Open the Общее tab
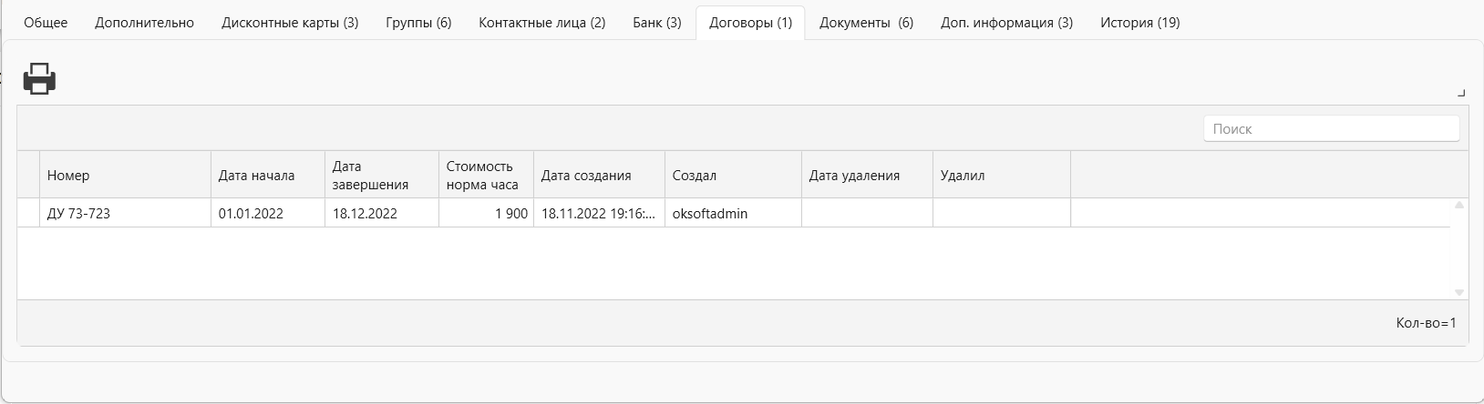Image resolution: width=1484 pixels, height=404 pixels. pos(46,23)
